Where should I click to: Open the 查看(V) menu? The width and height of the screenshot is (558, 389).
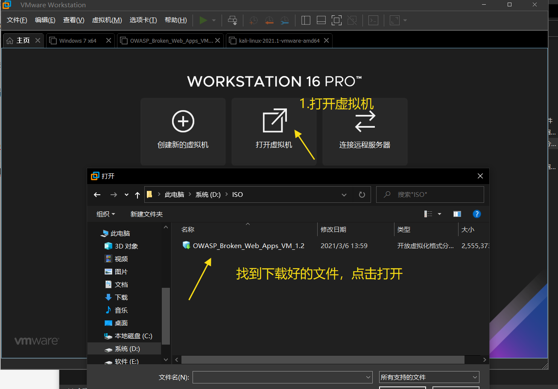coord(74,20)
